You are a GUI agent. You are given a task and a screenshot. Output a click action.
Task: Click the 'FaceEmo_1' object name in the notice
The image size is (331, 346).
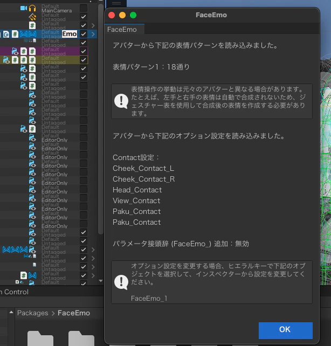149,299
